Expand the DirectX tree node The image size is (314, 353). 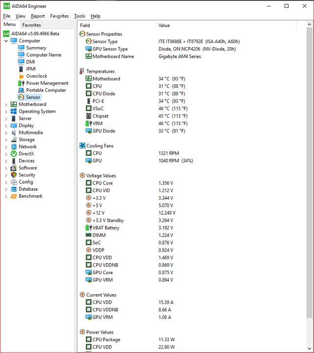click(6, 154)
